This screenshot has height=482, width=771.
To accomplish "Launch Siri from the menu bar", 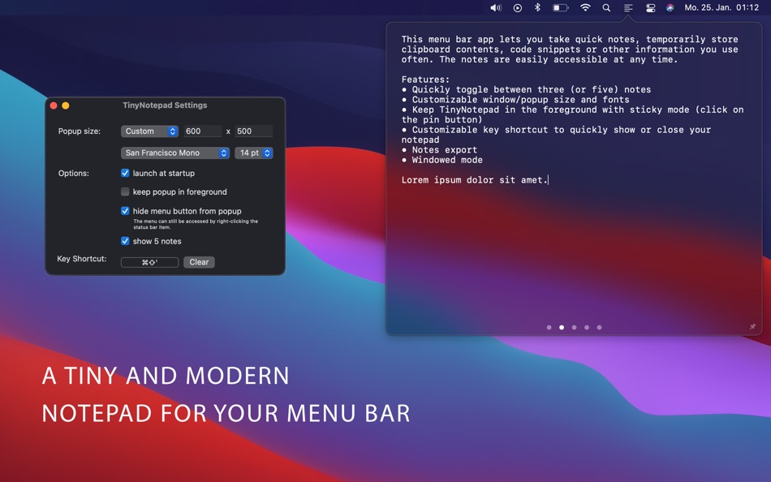I will (x=670, y=8).
